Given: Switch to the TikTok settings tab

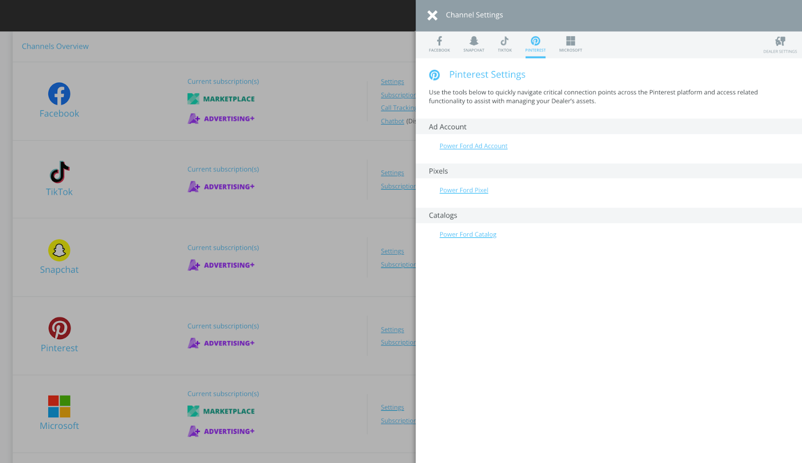Looking at the screenshot, I should click(x=505, y=44).
